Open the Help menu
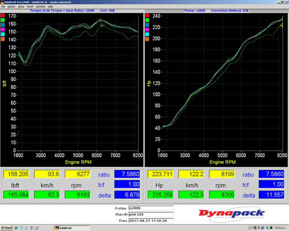The height and width of the screenshot is (231, 289). click(x=50, y=6)
